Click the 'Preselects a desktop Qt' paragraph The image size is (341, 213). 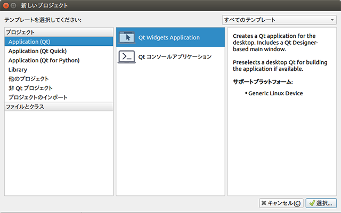coord(280,65)
